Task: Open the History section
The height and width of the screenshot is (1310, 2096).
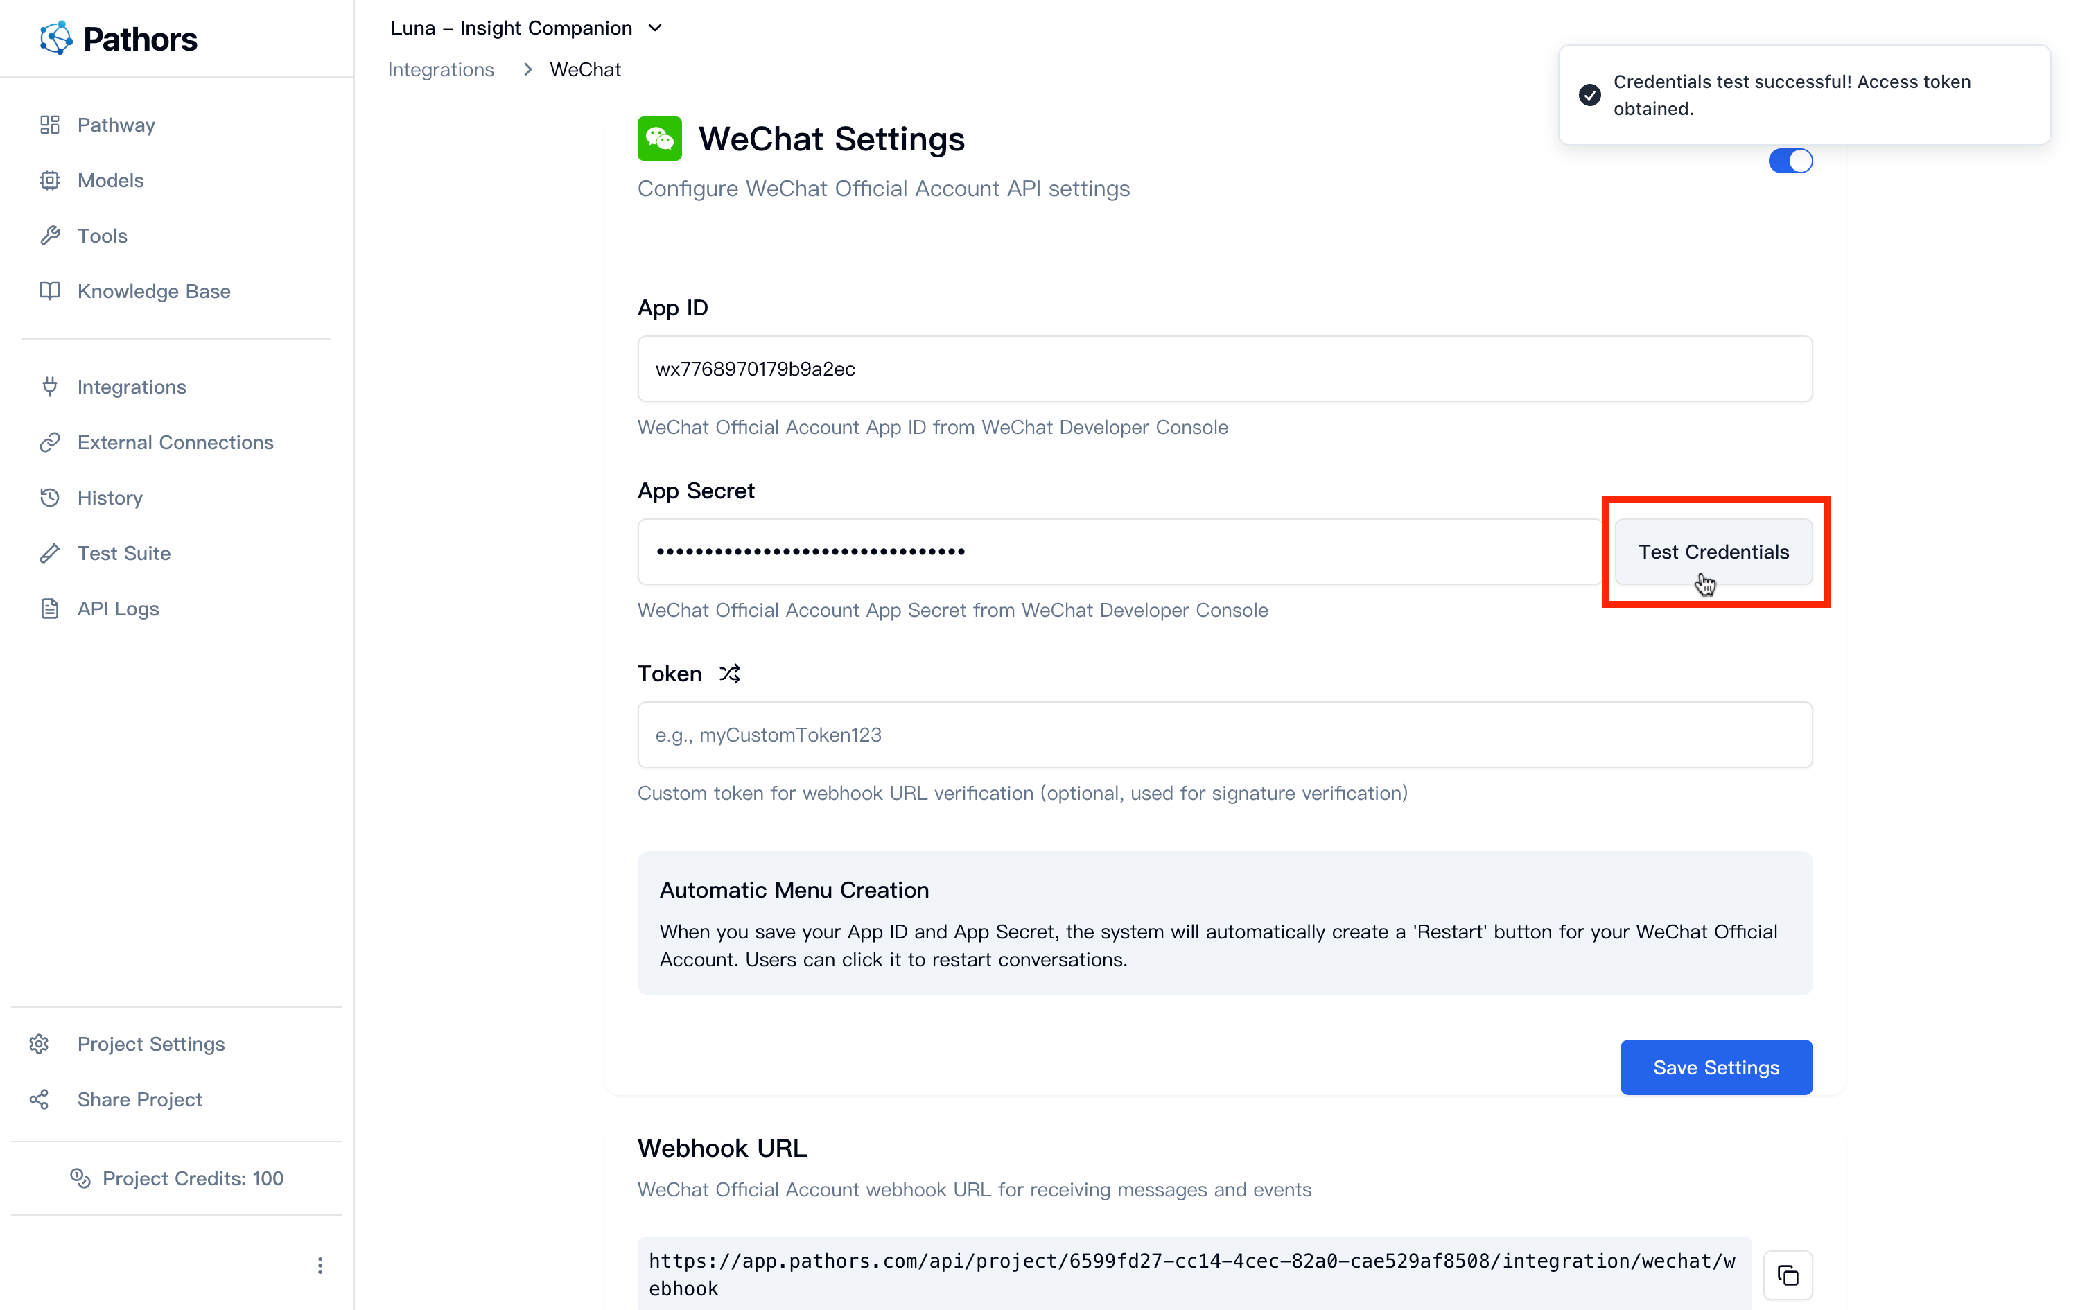Action: pos(109,498)
